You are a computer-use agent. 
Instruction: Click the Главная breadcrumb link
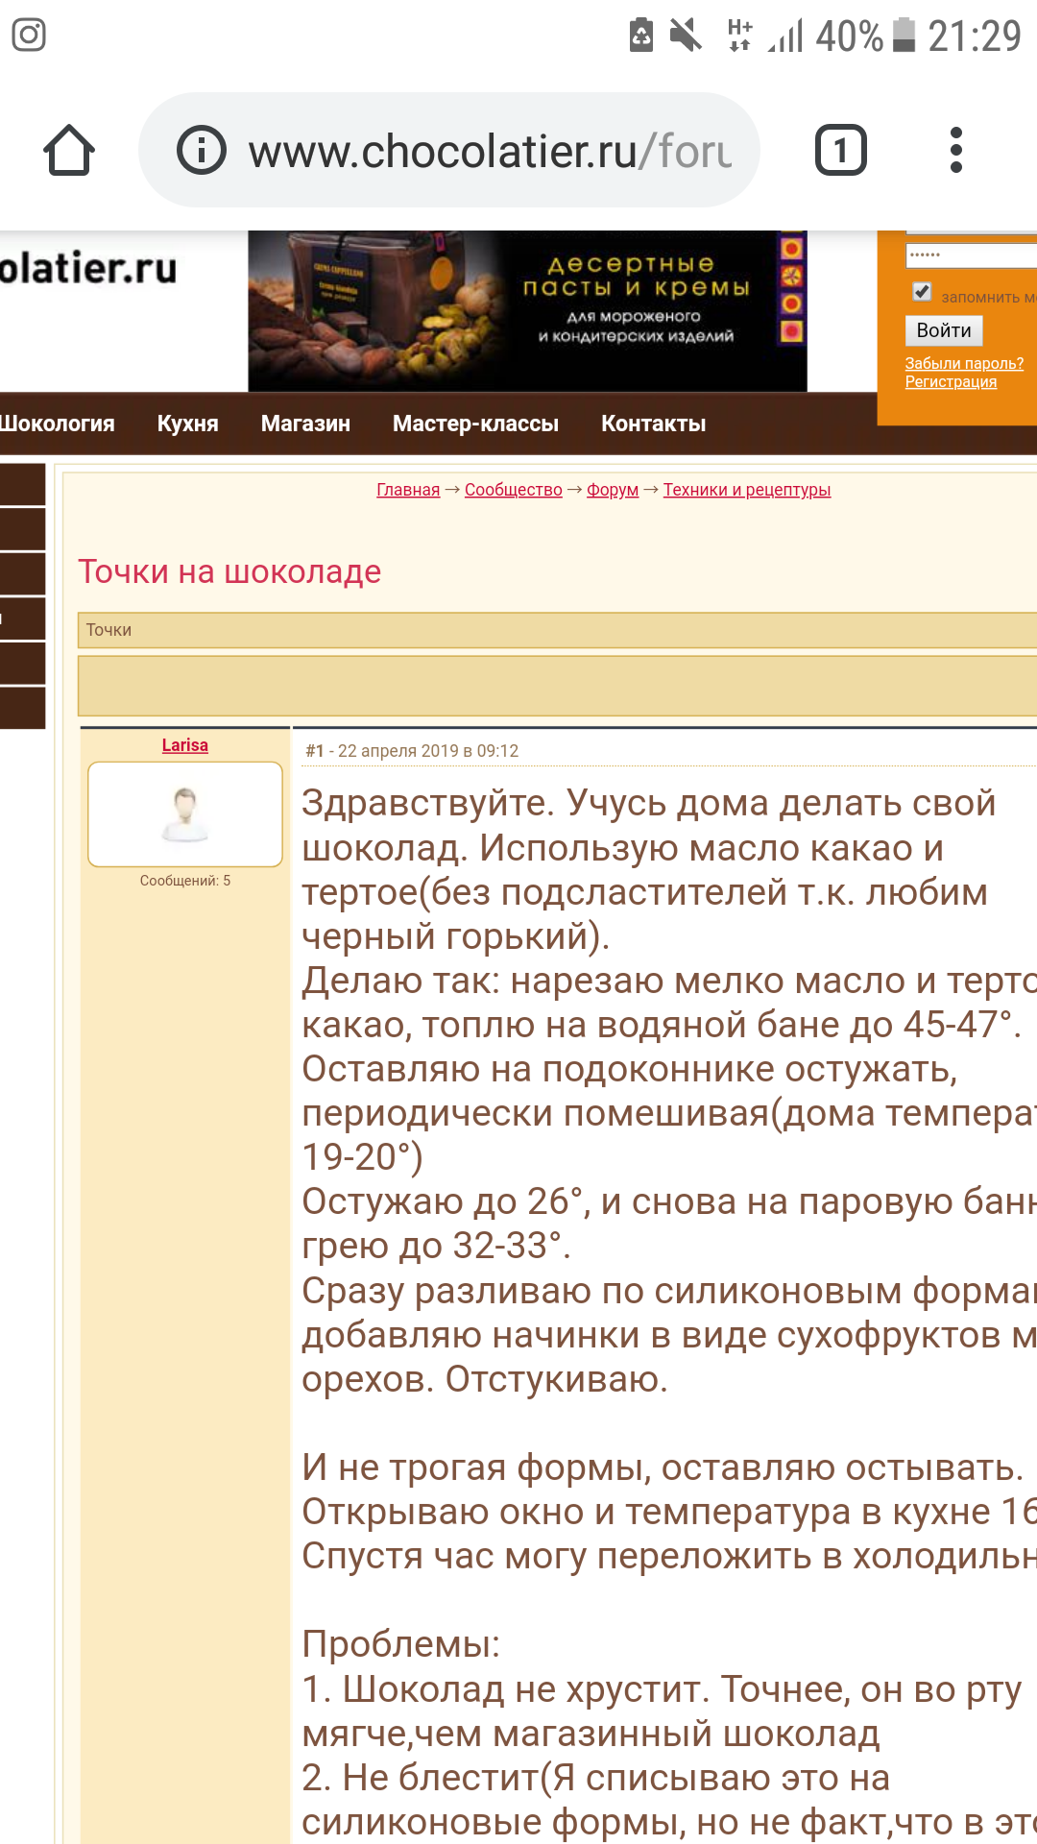tap(408, 490)
